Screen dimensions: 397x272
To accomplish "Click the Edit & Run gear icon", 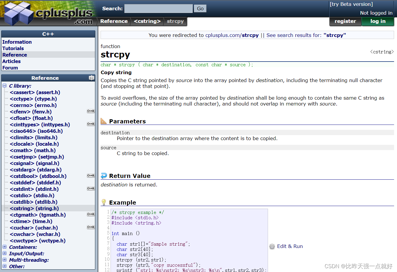I will 272,246.
